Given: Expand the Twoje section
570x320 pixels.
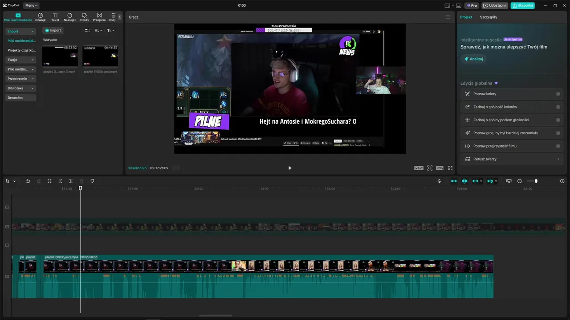Looking at the screenshot, I should [33, 60].
